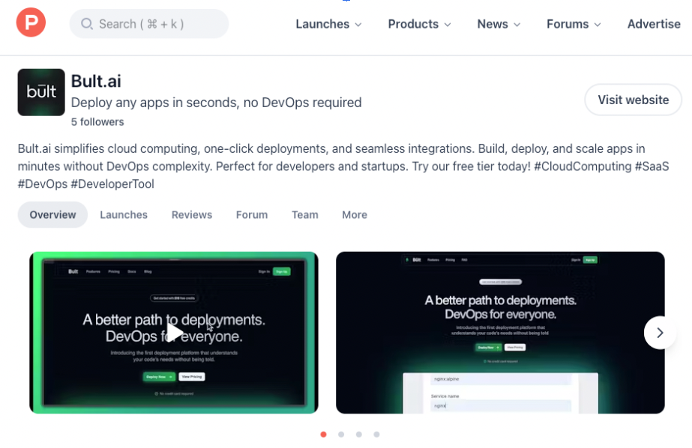Open the News dropdown menu

click(498, 24)
